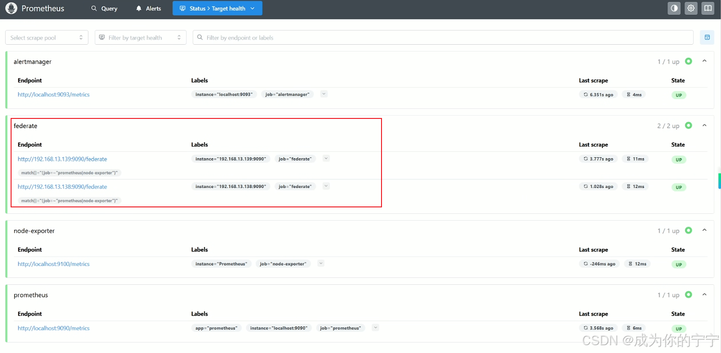Click the job="alertmanager" label badge
This screenshot has height=353, width=721.
click(287, 94)
